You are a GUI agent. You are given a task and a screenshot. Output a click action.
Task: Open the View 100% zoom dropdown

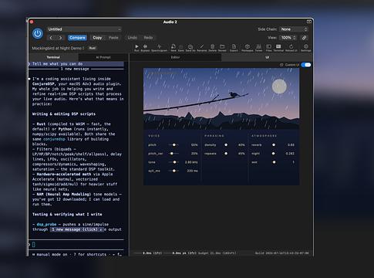(x=288, y=38)
